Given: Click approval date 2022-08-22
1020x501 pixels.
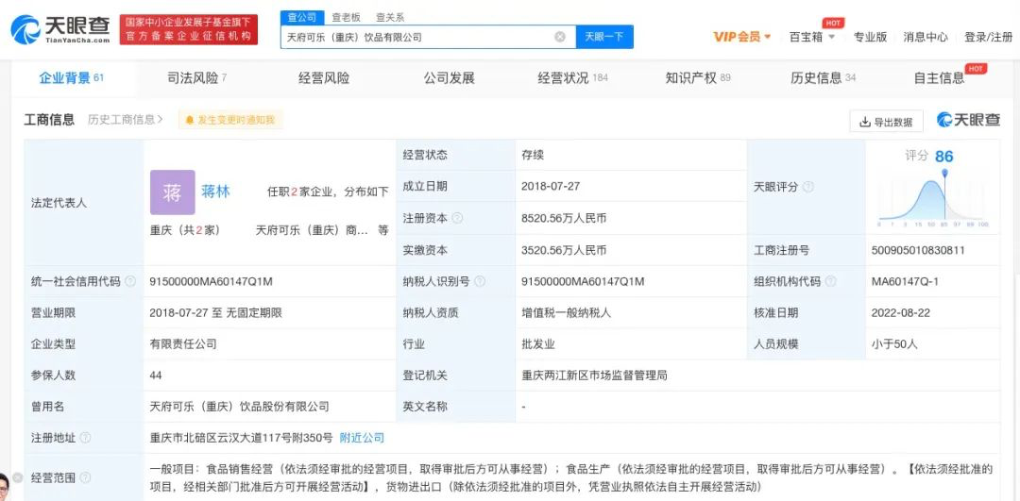Looking at the screenshot, I should (900, 312).
